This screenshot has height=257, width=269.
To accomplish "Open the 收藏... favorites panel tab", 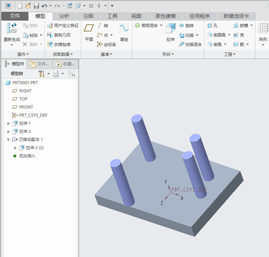I will click(66, 64).
